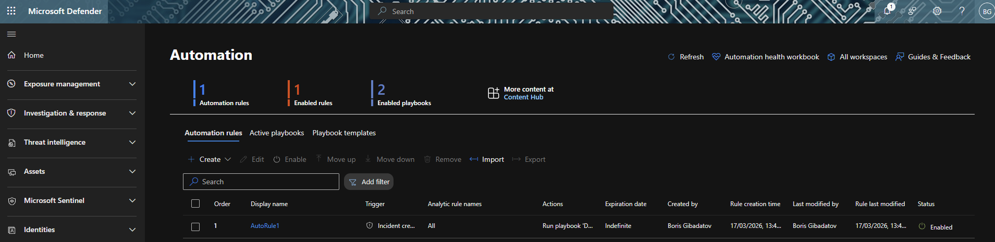Click the Import arrow icon
Image resolution: width=995 pixels, height=242 pixels.
click(474, 159)
